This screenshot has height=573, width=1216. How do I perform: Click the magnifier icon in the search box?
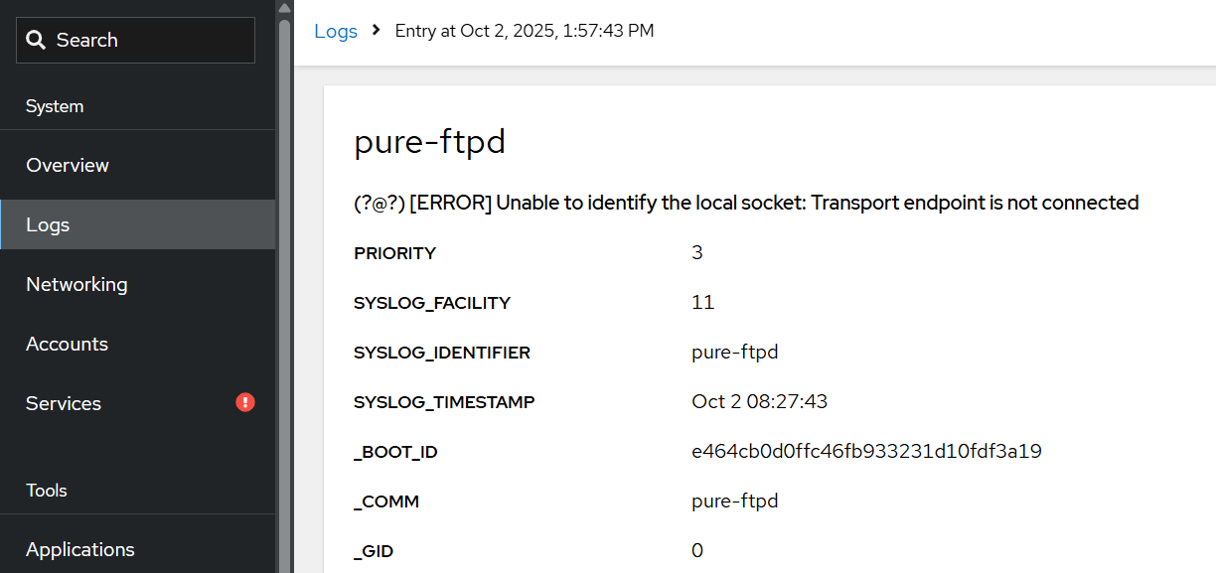coord(36,41)
